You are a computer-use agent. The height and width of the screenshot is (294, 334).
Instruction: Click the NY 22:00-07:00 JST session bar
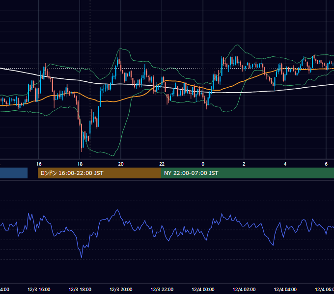(x=247, y=173)
